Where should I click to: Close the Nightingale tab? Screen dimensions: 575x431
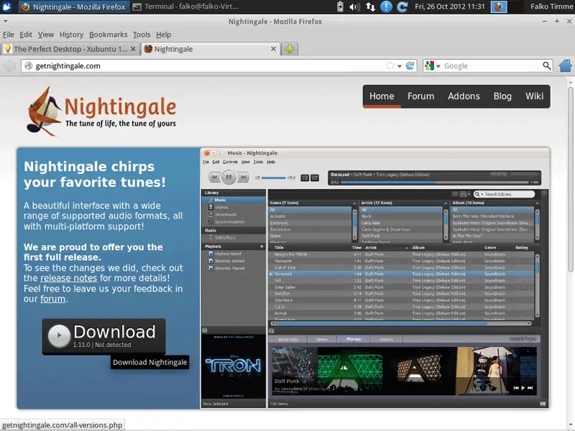(274, 49)
